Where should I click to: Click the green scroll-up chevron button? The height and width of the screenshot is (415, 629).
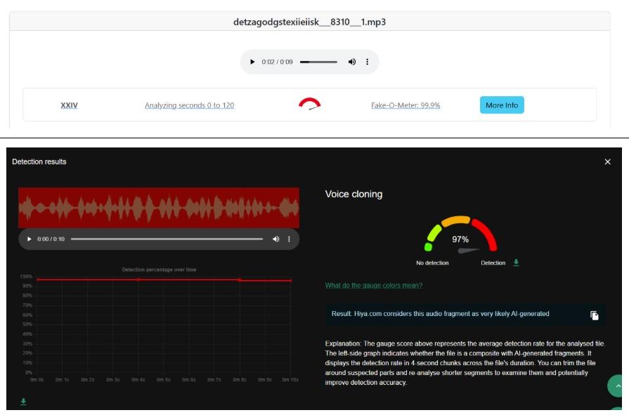point(617,386)
